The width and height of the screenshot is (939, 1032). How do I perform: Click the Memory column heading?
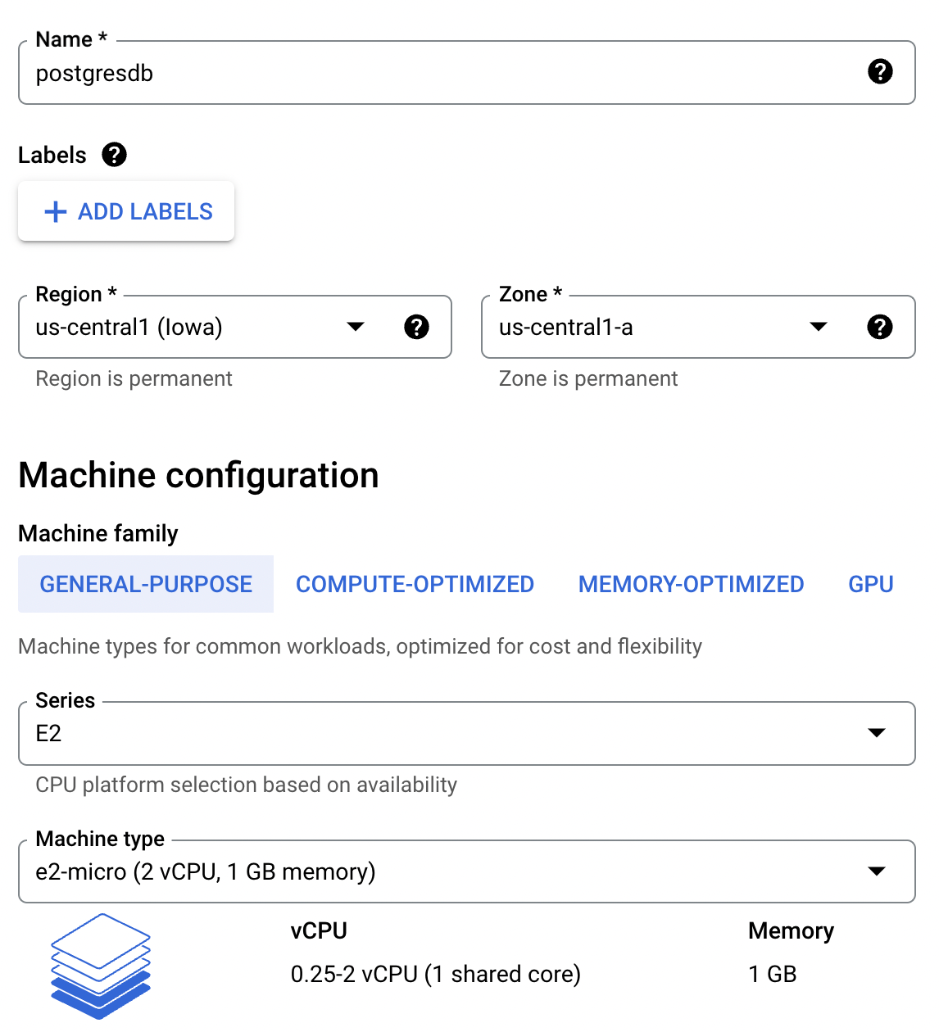point(792,930)
